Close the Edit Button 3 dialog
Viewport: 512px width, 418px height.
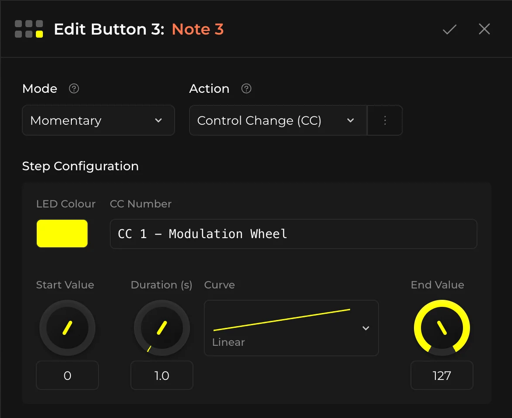484,29
